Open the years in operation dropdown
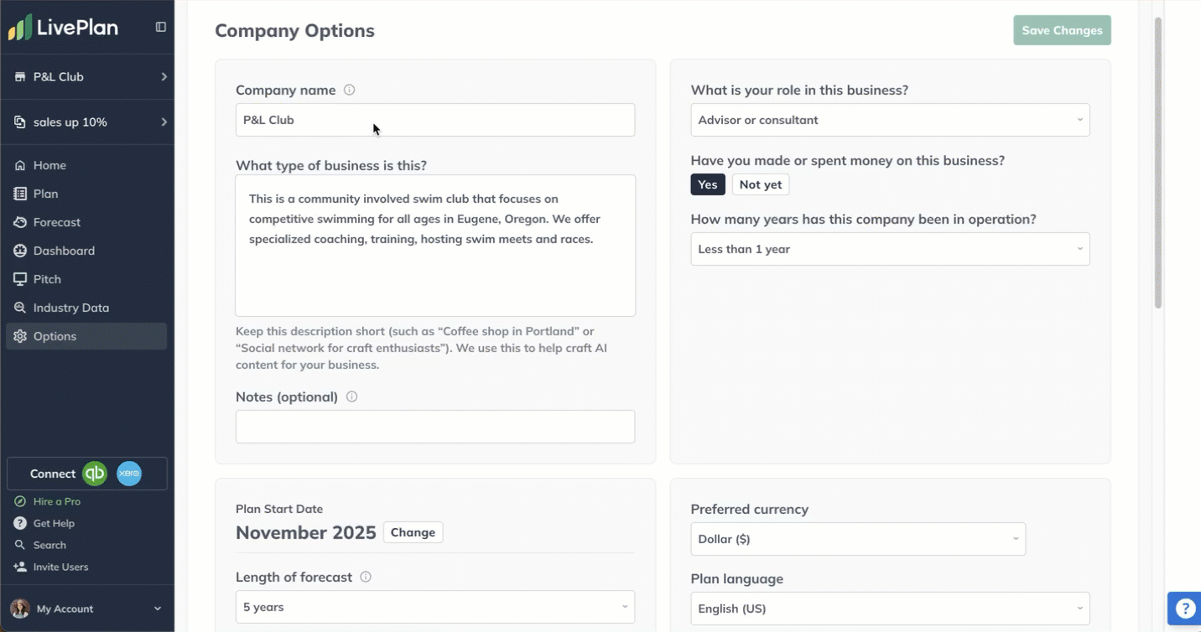The height and width of the screenshot is (632, 1201). pyautogui.click(x=890, y=249)
